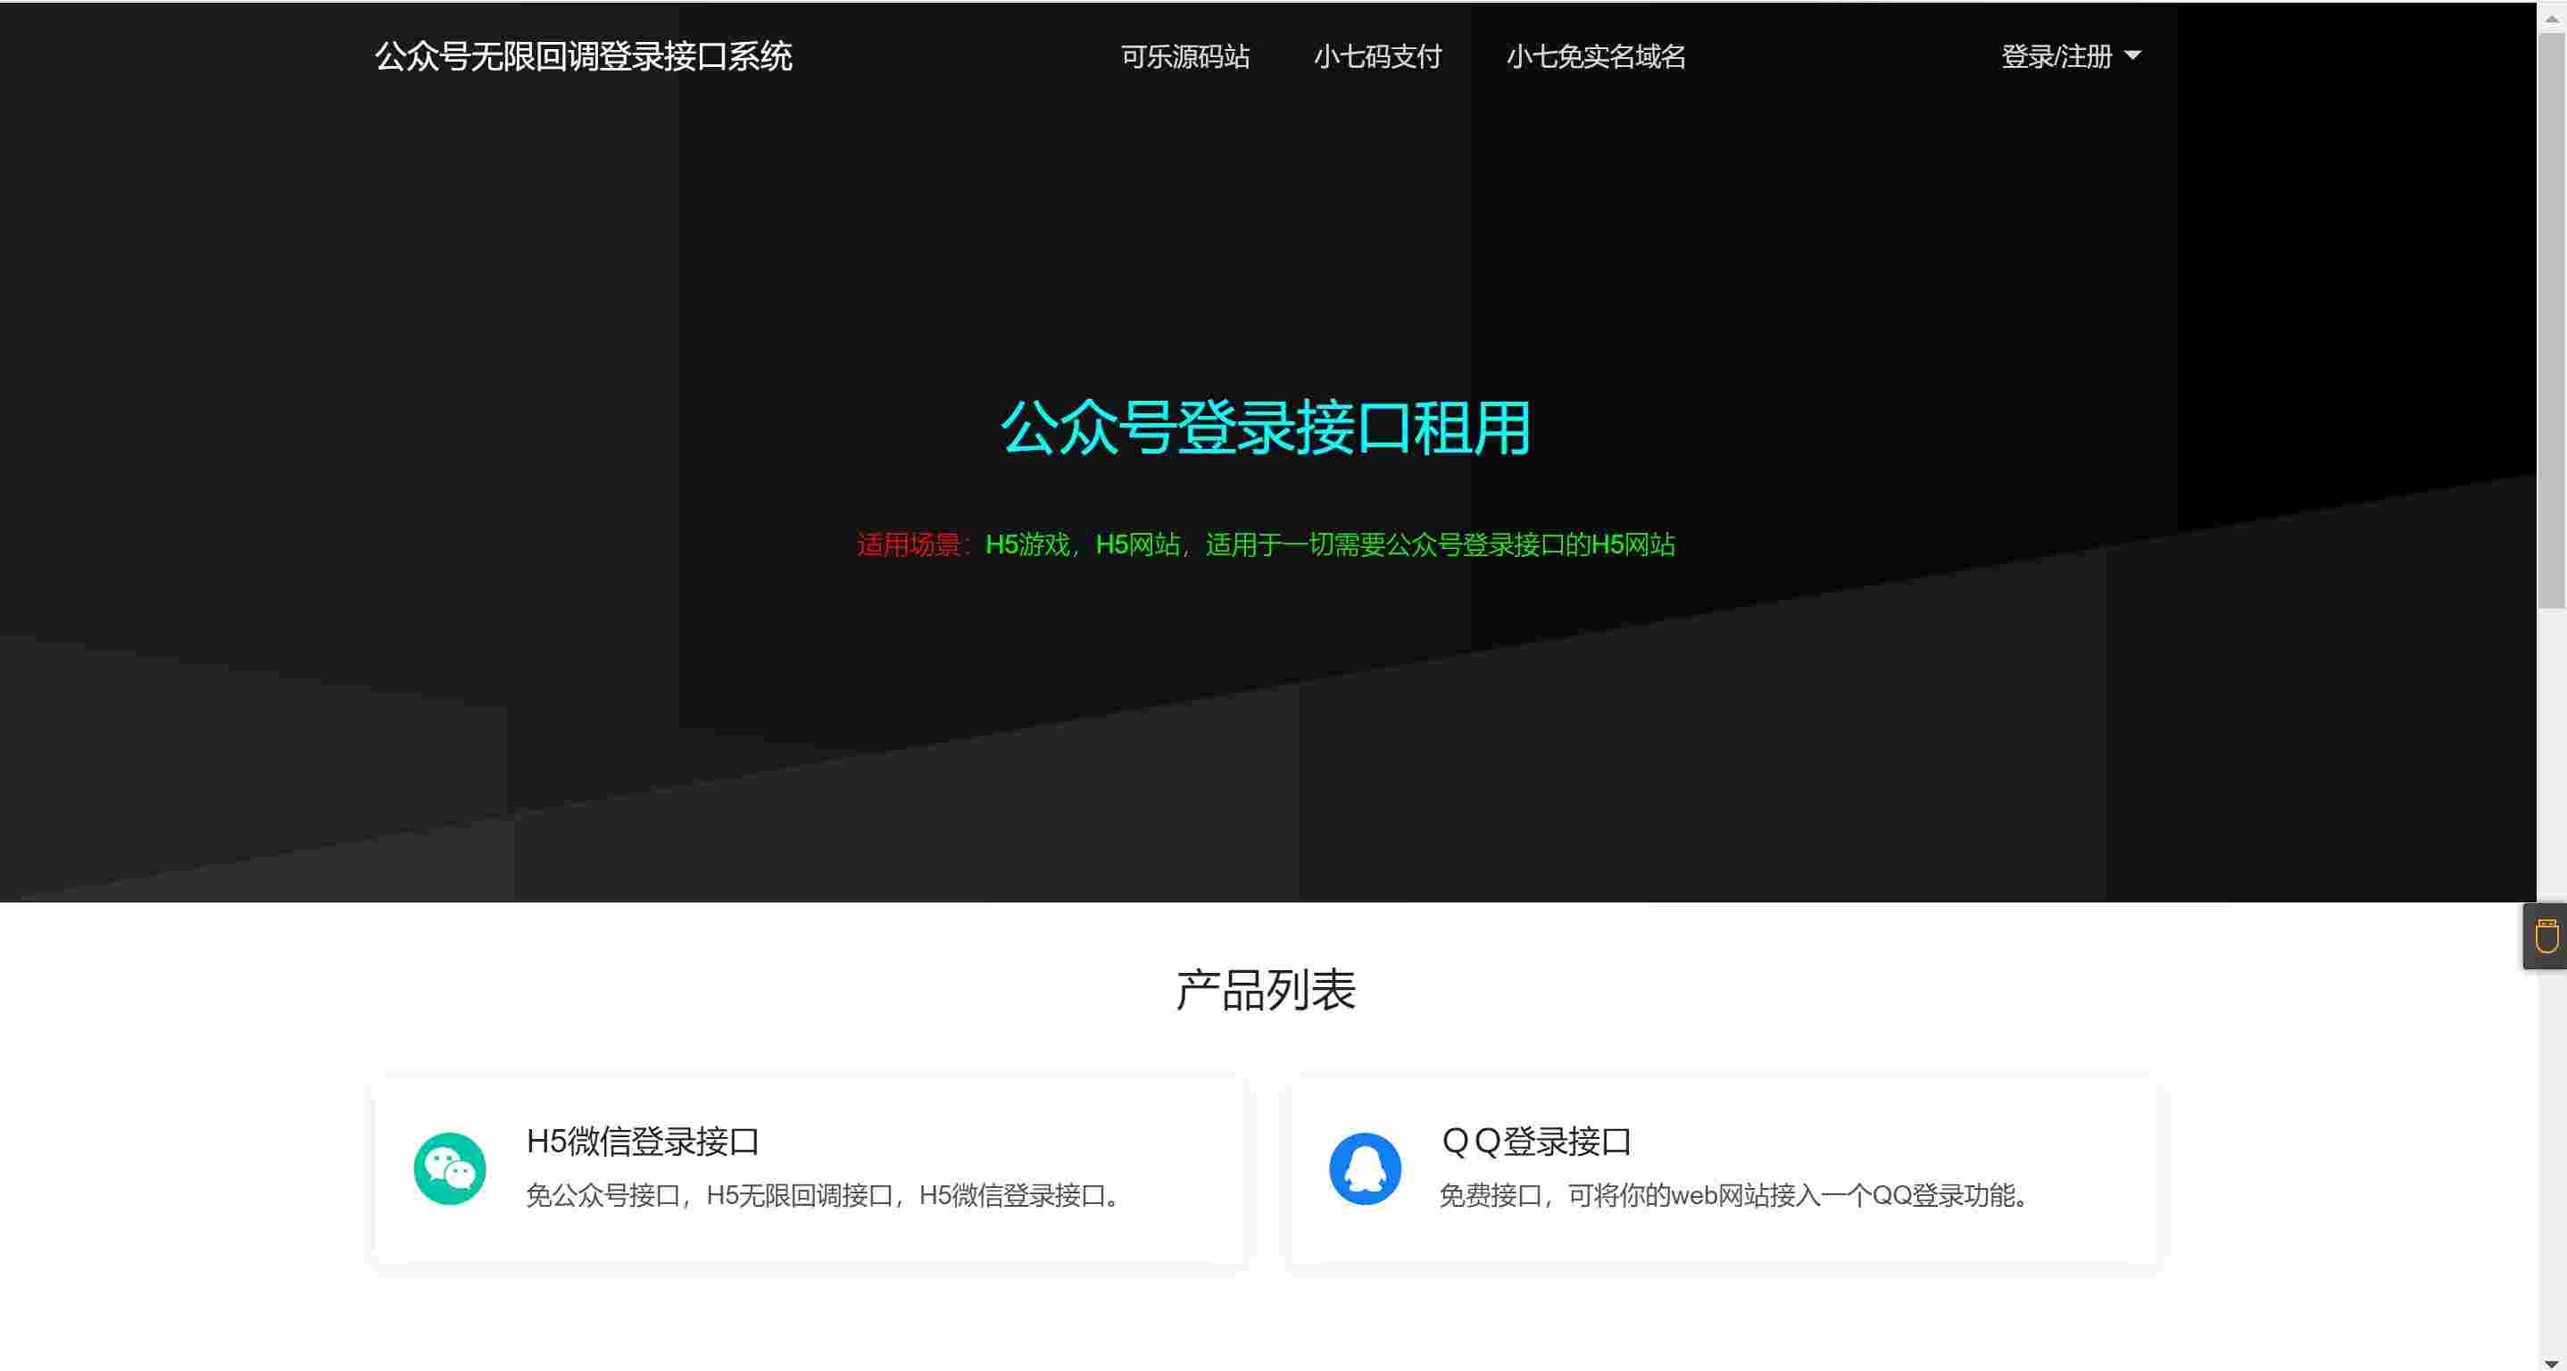Click the green WeChat chat-bubbles icon
This screenshot has height=1371, width=2567.
tap(450, 1167)
